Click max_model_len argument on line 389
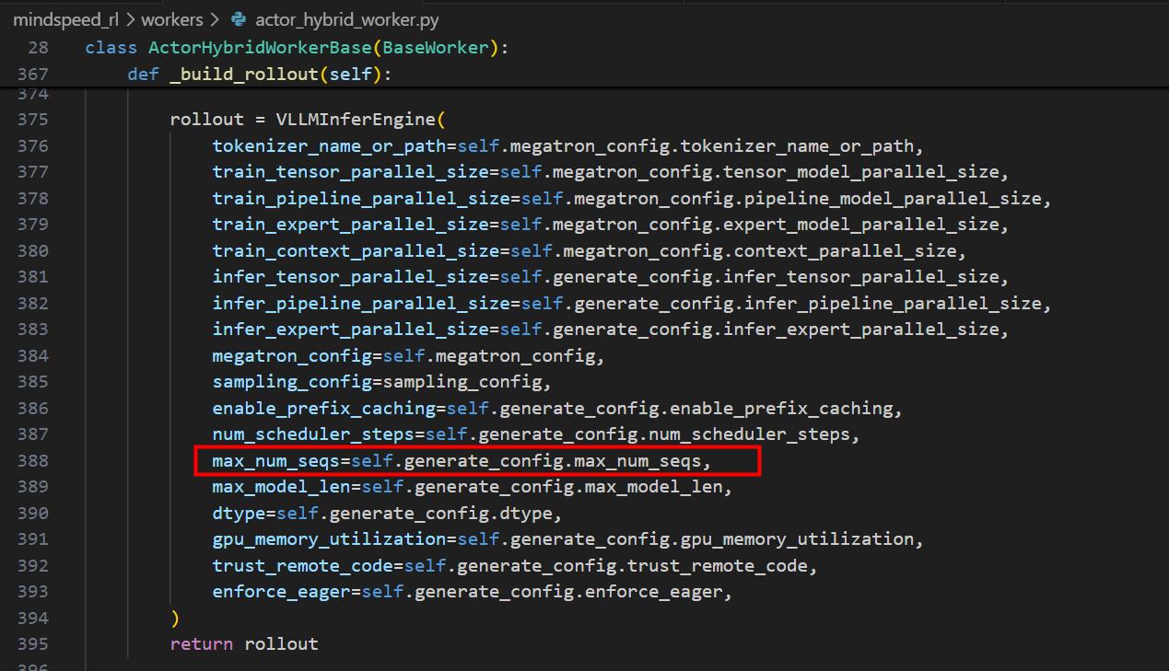The width and height of the screenshot is (1169, 671). pos(282,487)
